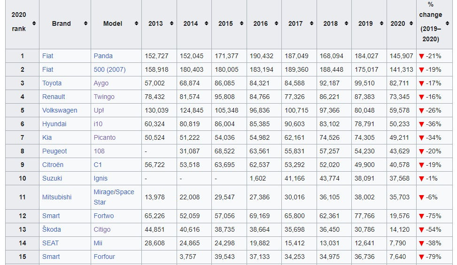The image size is (457, 265).
Task: Click the red down arrow beside -21%
Action: click(421, 56)
